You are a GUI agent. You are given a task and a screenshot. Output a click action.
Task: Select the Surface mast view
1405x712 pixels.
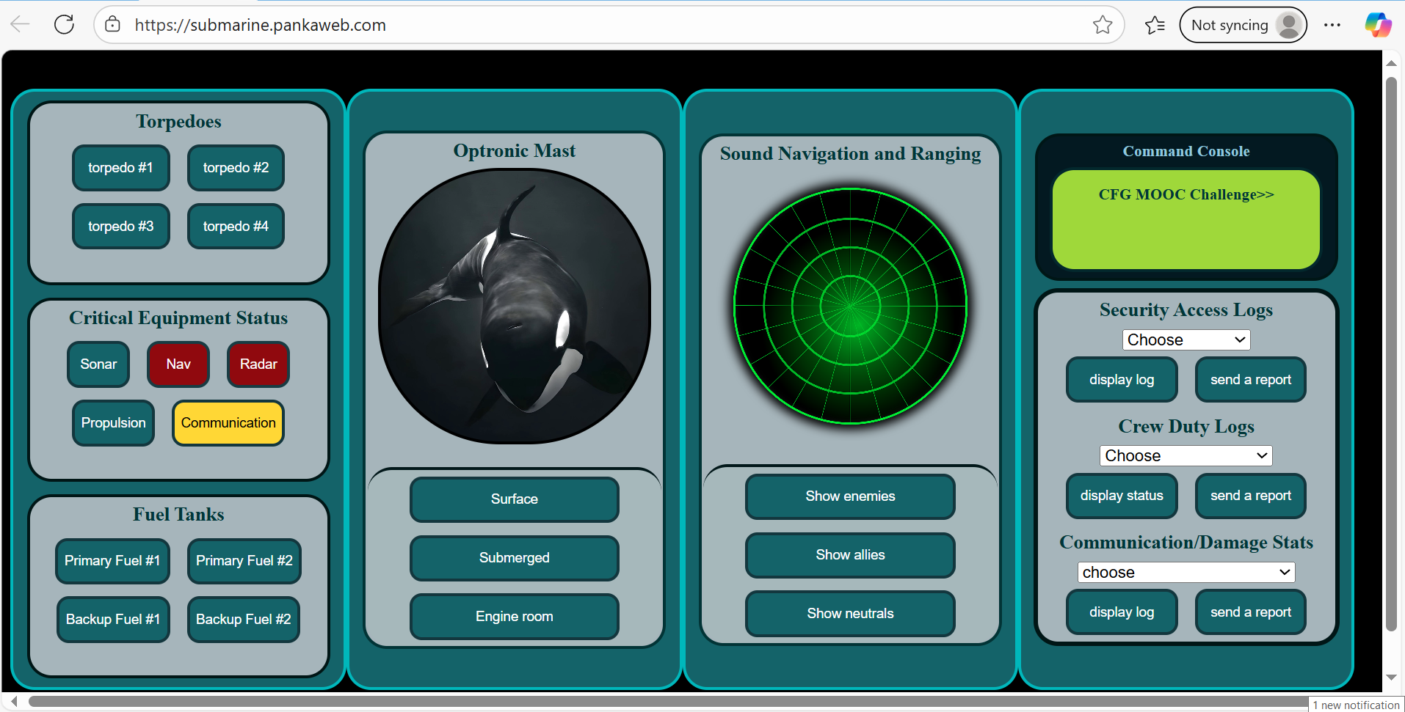[x=514, y=499]
